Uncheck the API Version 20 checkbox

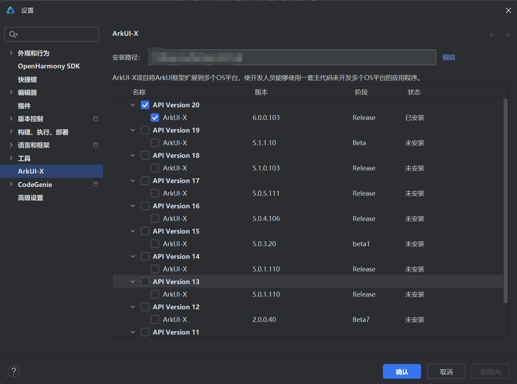tap(145, 105)
